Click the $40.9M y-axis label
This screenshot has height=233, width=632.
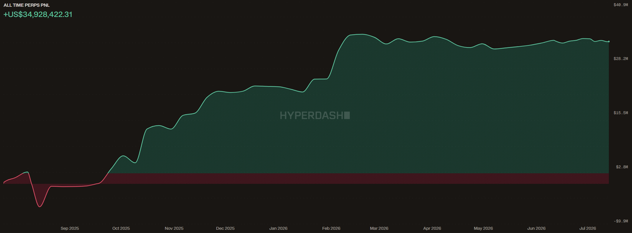point(621,5)
